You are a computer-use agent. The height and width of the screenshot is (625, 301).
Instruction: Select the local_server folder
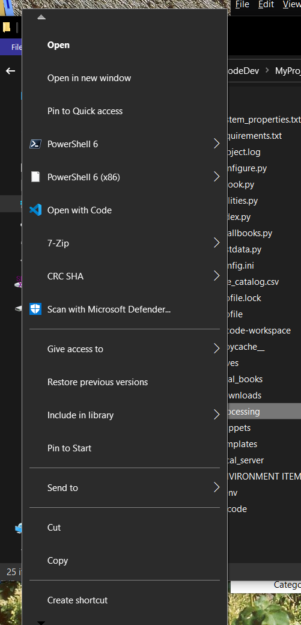coord(246,461)
